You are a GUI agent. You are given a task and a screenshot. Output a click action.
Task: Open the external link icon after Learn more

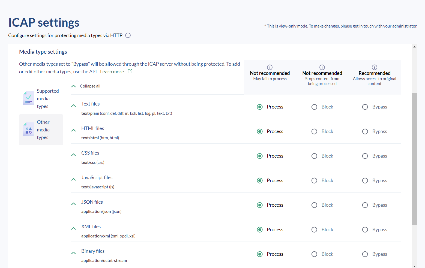[x=130, y=71]
